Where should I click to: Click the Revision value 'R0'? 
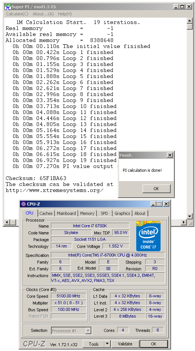(x=155, y=268)
